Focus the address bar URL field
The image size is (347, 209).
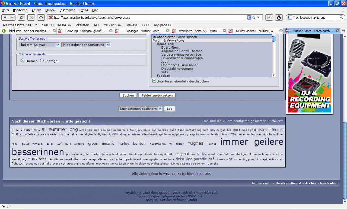point(149,18)
